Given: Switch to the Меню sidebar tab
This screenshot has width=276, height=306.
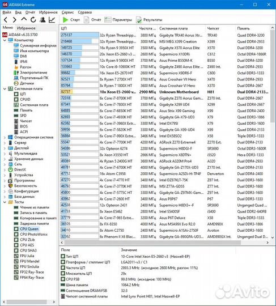Looking at the screenshot, I should 8,28.
